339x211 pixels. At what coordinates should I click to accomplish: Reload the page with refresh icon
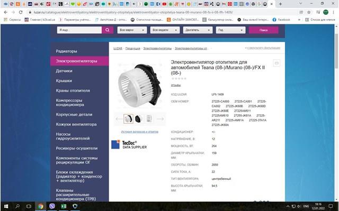coord(21,12)
